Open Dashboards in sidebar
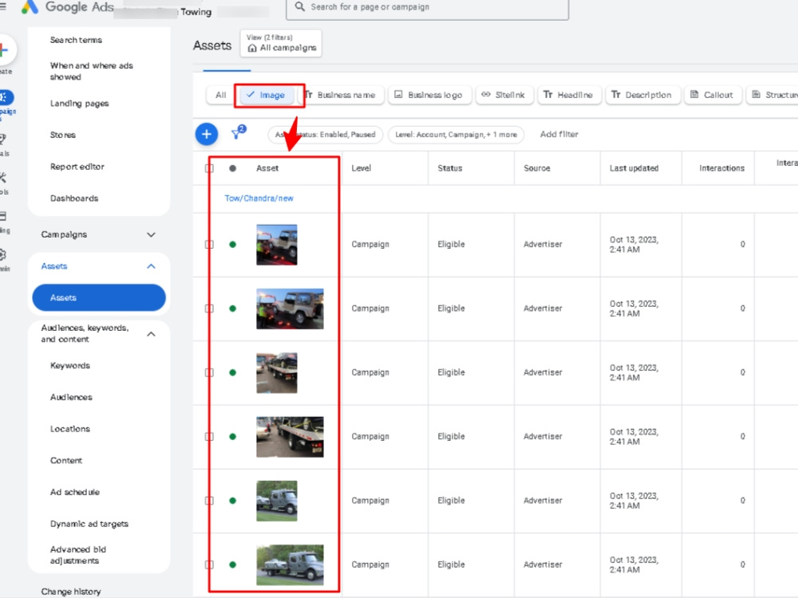The image size is (798, 598). point(74,199)
